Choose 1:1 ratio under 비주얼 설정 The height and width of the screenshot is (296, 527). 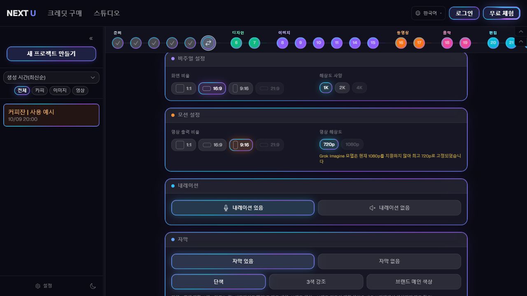tap(184, 88)
